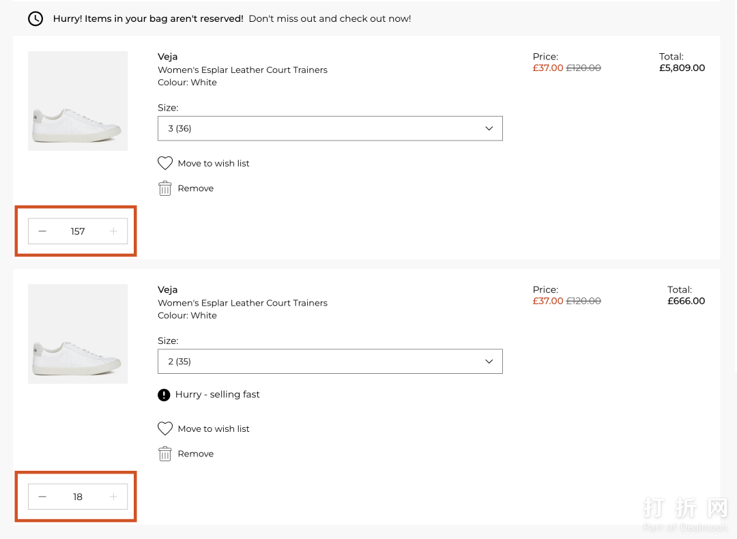Click quantity field showing 157
The height and width of the screenshot is (539, 737).
click(x=78, y=231)
